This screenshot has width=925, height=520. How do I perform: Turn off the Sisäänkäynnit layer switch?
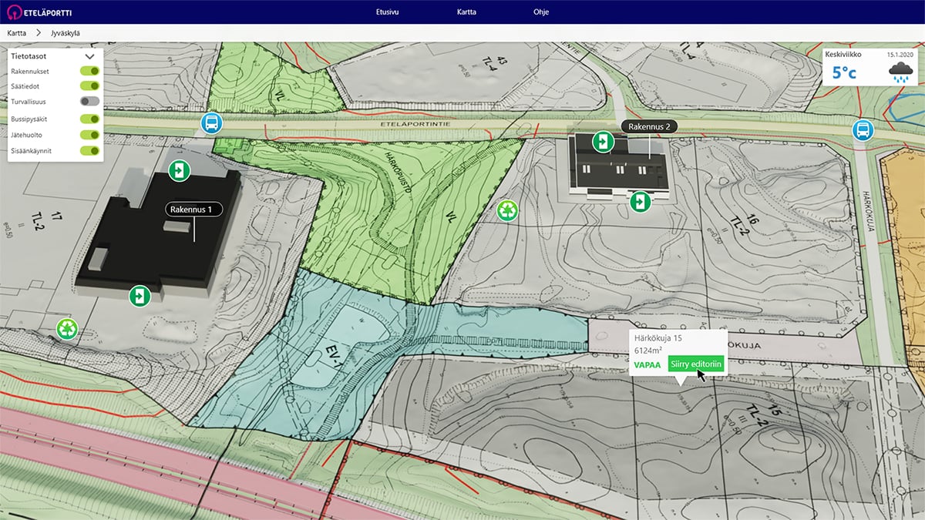point(89,150)
